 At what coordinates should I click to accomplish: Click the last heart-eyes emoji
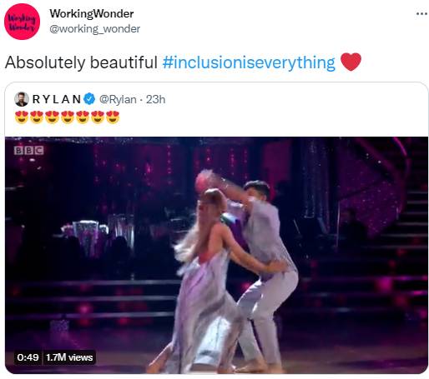113,117
